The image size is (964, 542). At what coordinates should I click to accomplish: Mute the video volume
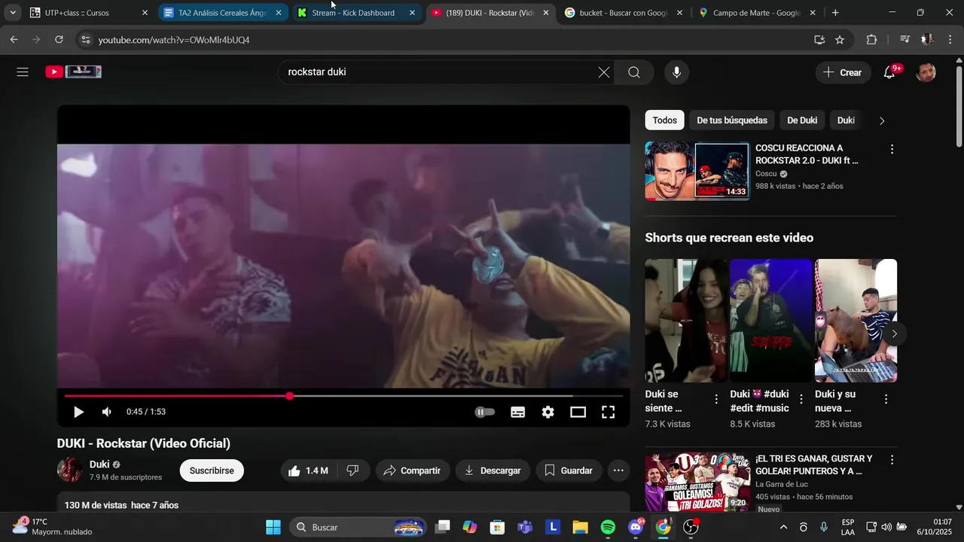pos(107,412)
